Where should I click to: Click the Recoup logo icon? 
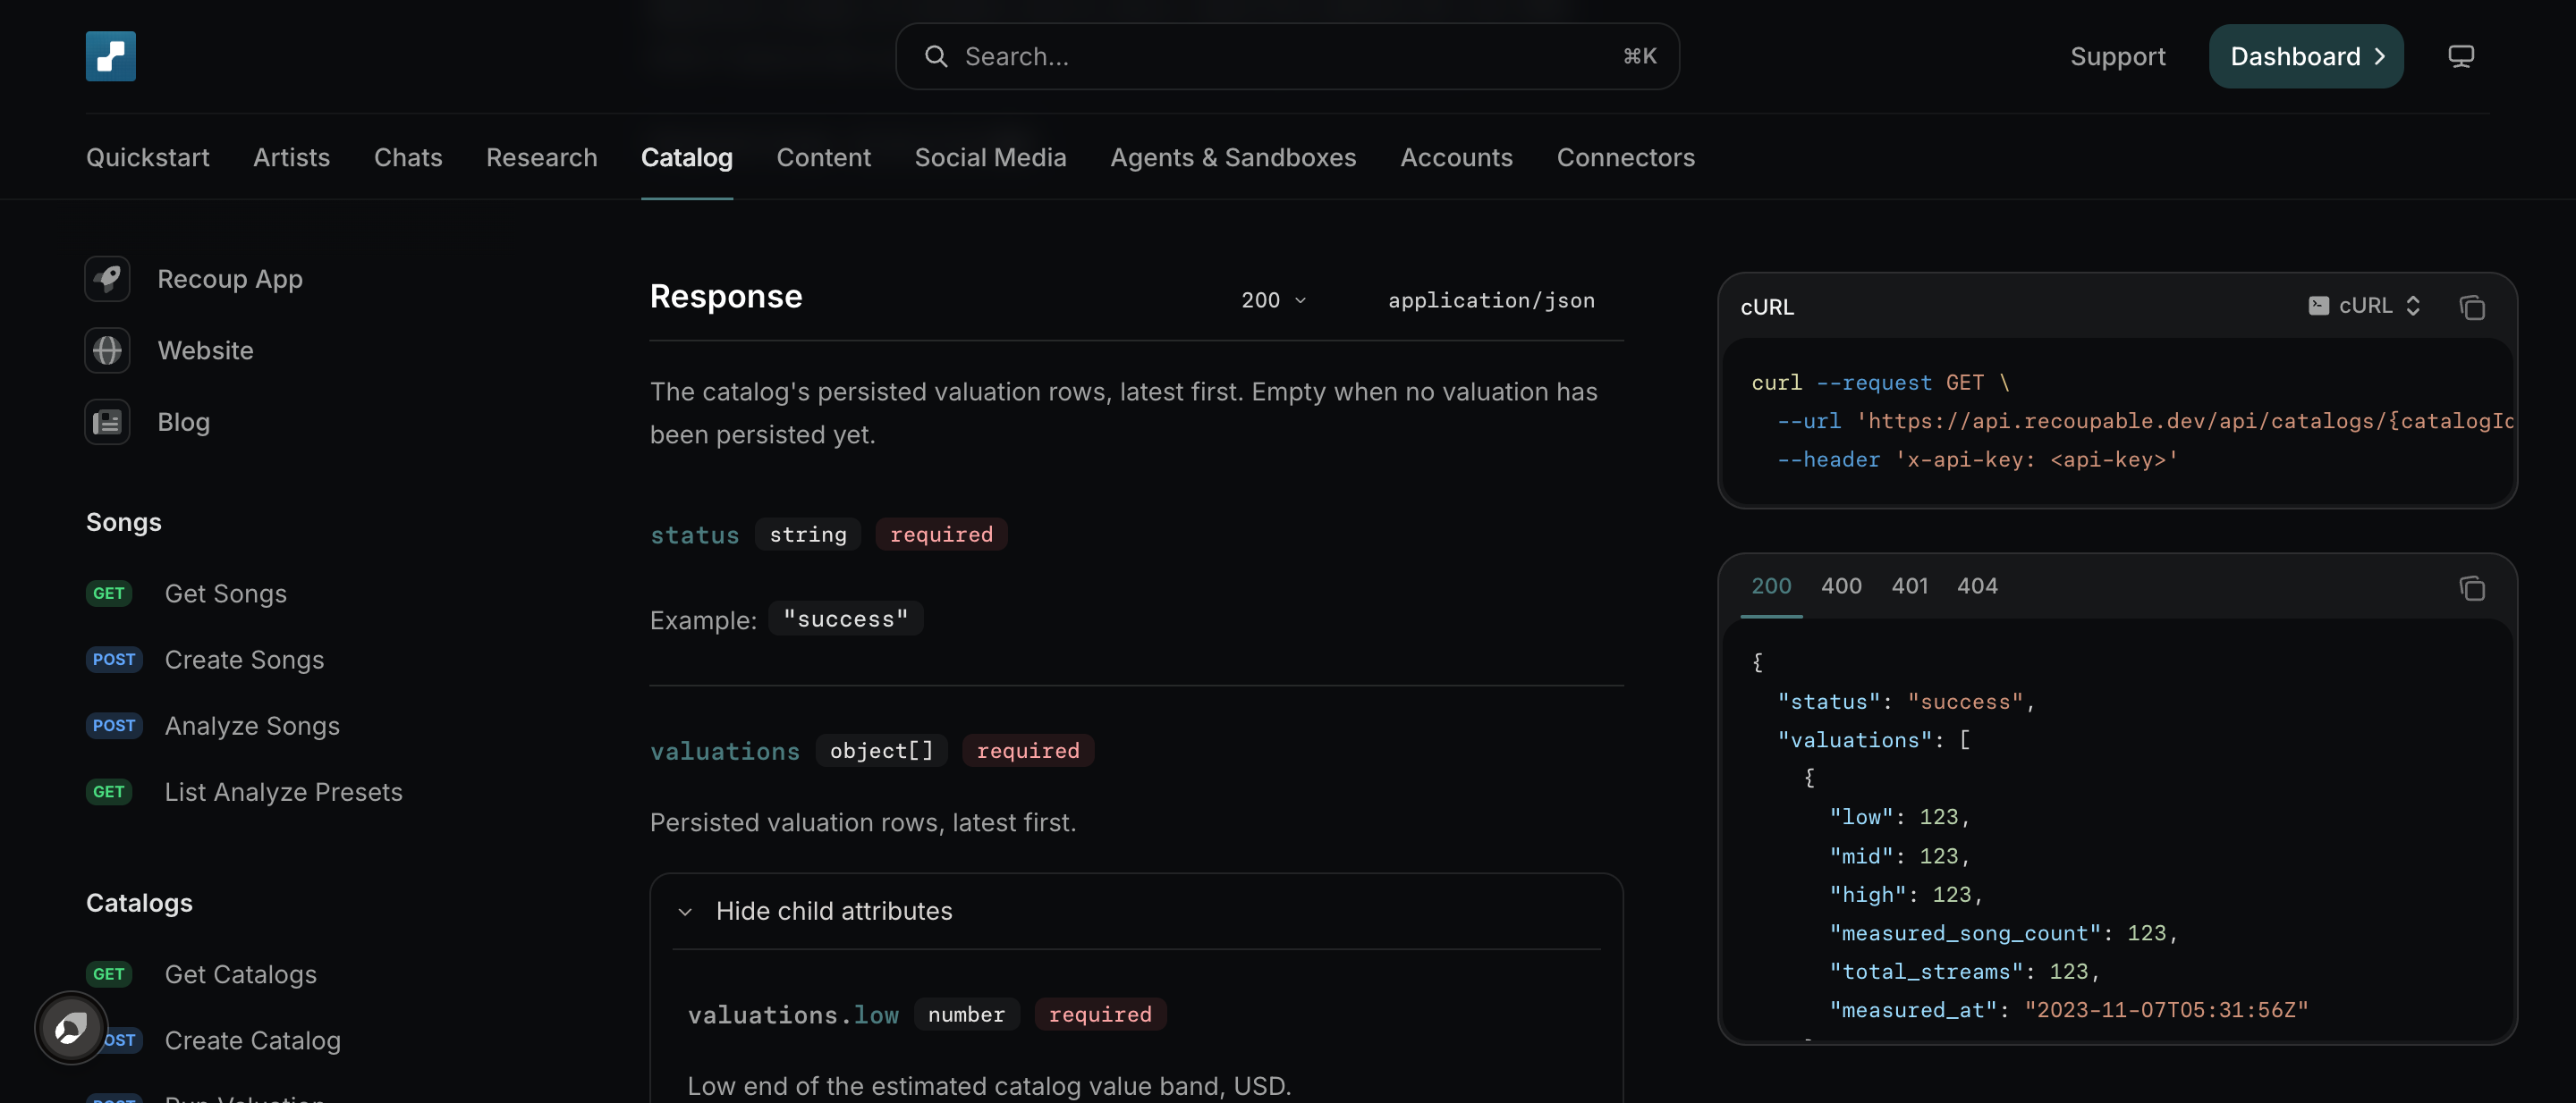coord(110,56)
